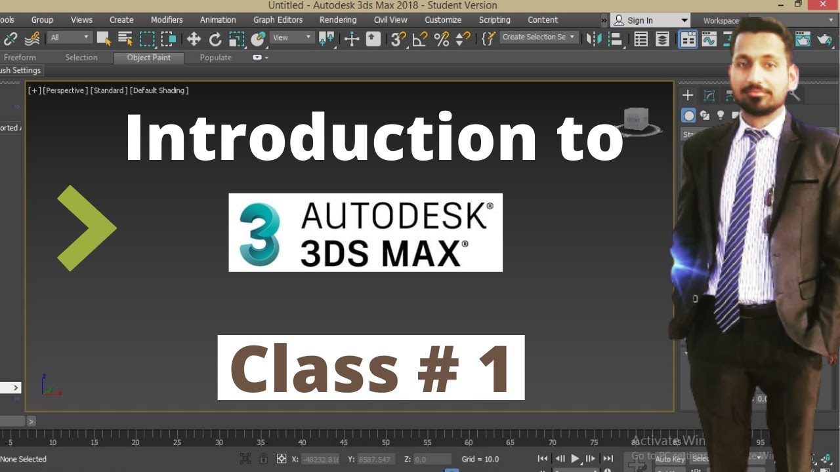The height and width of the screenshot is (472, 840).
Task: Click the Align tool icon
Action: [615, 39]
